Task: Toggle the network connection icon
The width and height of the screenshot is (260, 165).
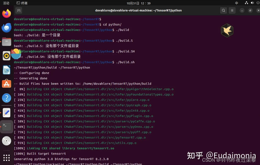Action: [x=246, y=3]
